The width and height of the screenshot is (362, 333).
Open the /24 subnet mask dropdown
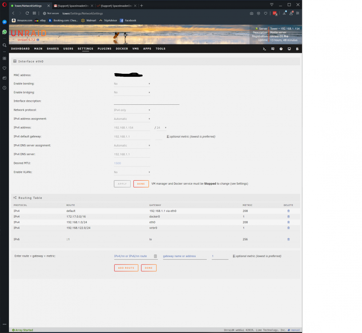161,128
